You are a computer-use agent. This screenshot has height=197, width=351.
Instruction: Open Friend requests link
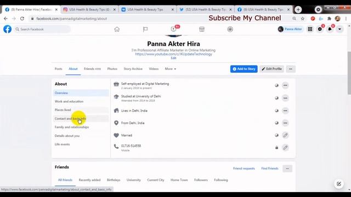[244, 169]
